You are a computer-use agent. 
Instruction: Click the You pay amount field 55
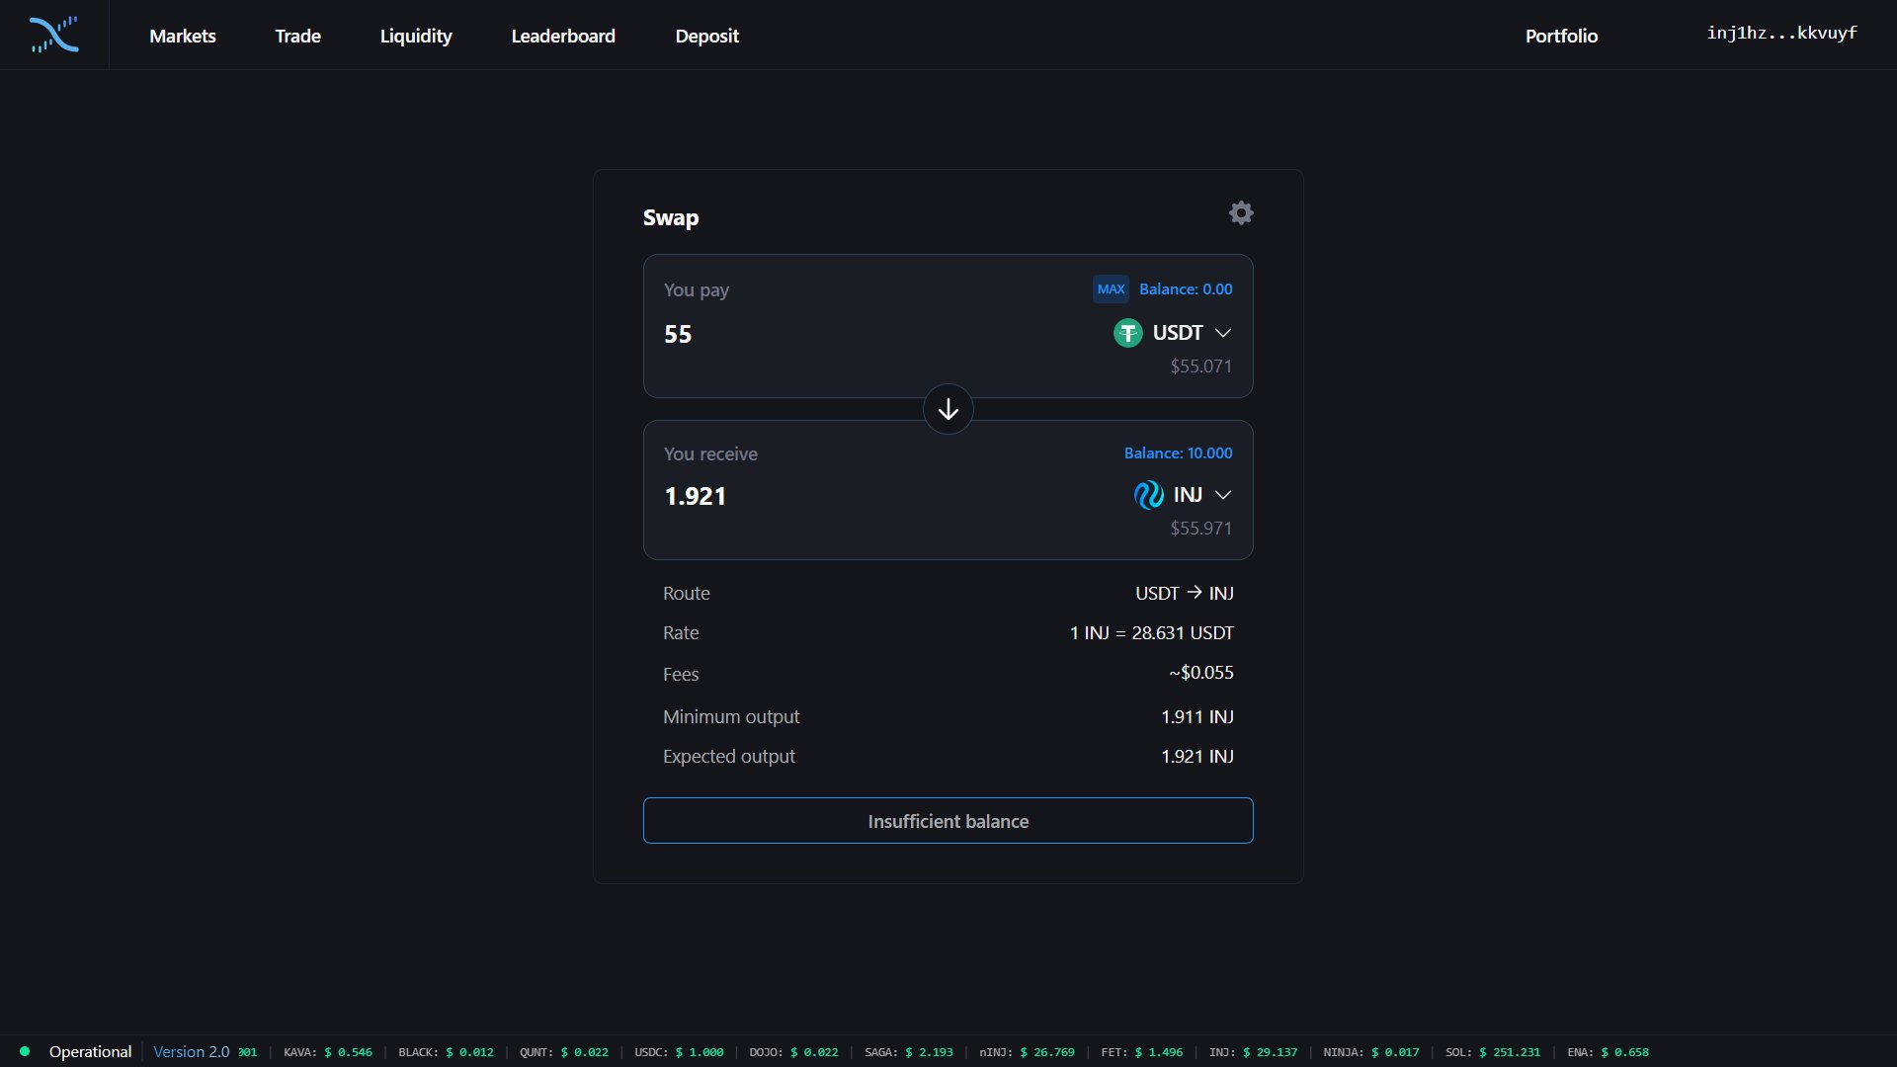[678, 334]
